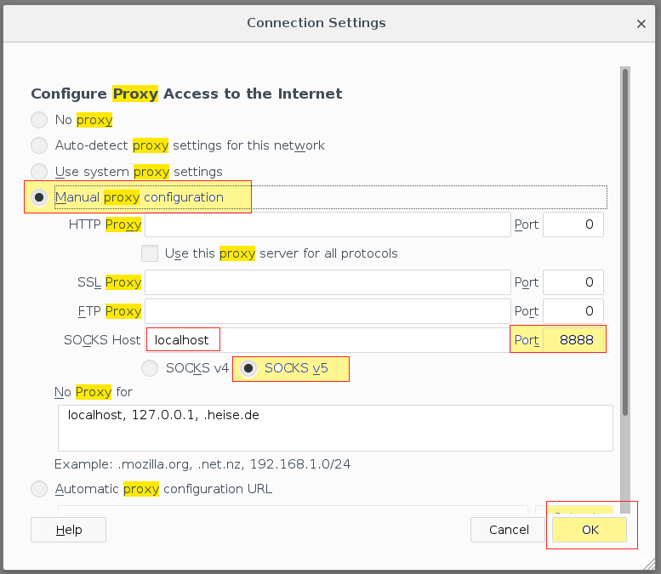Click the FTP Proxy address field
The width and height of the screenshot is (661, 574).
tap(327, 311)
